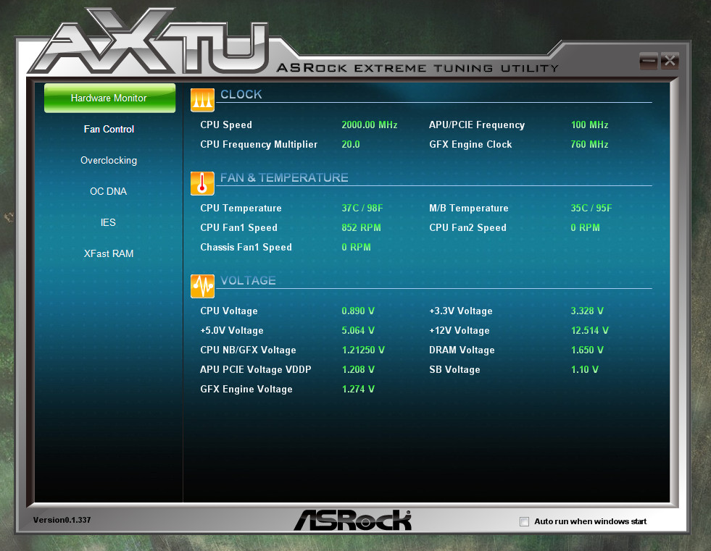Go to the Overclocking page
Image resolution: width=711 pixels, height=551 pixels.
click(x=109, y=161)
